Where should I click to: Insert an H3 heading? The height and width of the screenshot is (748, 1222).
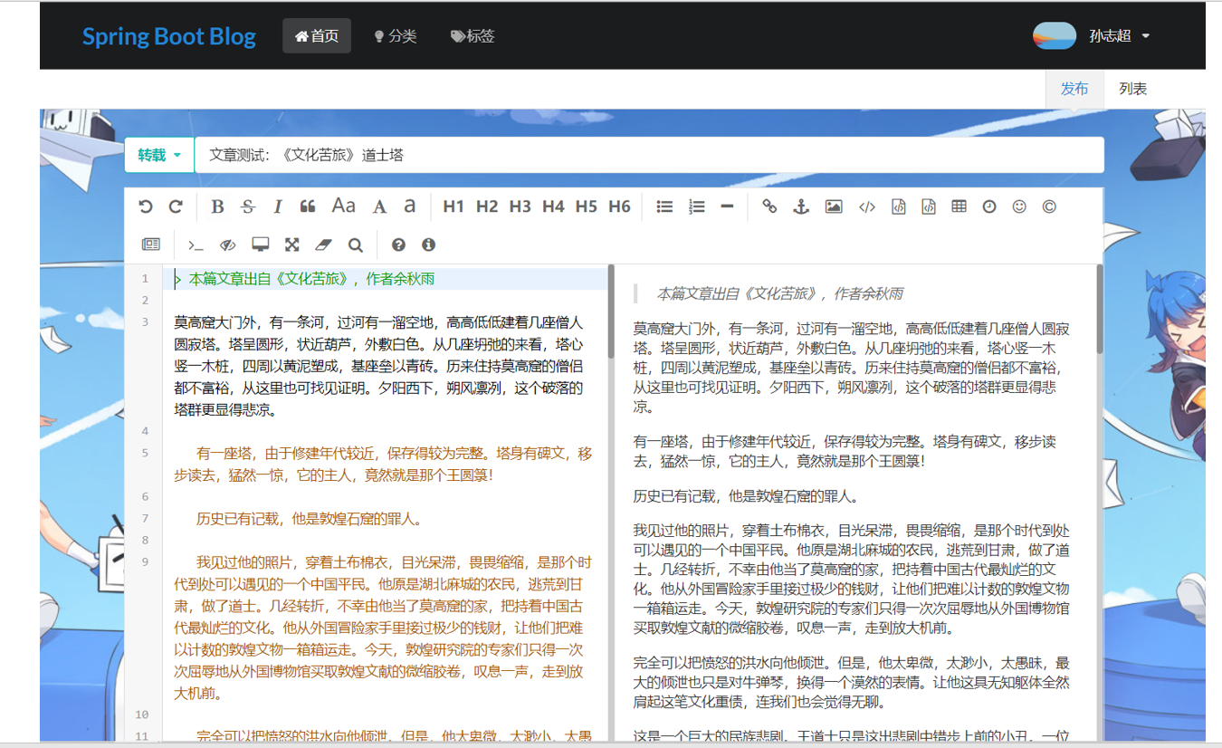pos(520,206)
